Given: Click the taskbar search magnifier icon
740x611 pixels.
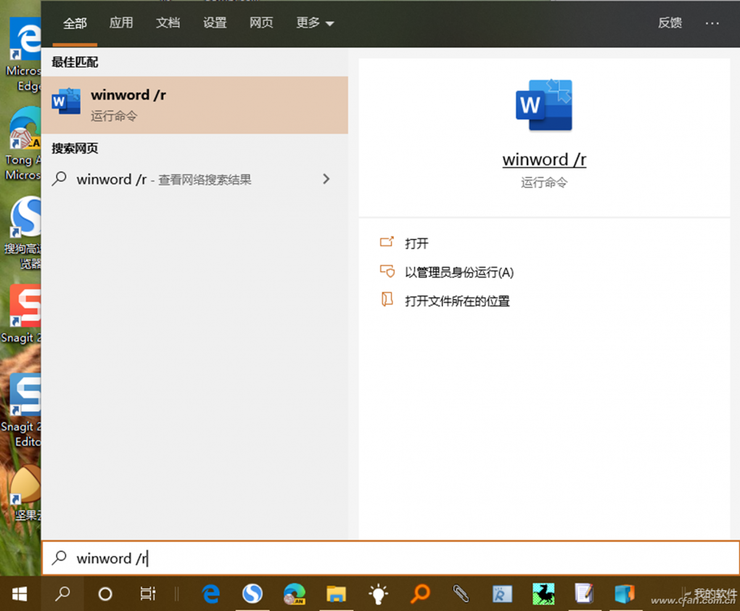Looking at the screenshot, I should [62, 594].
